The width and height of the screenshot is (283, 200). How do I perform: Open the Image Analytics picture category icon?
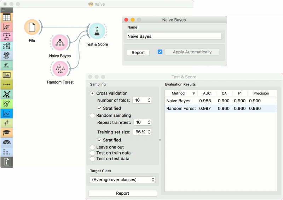6,75
